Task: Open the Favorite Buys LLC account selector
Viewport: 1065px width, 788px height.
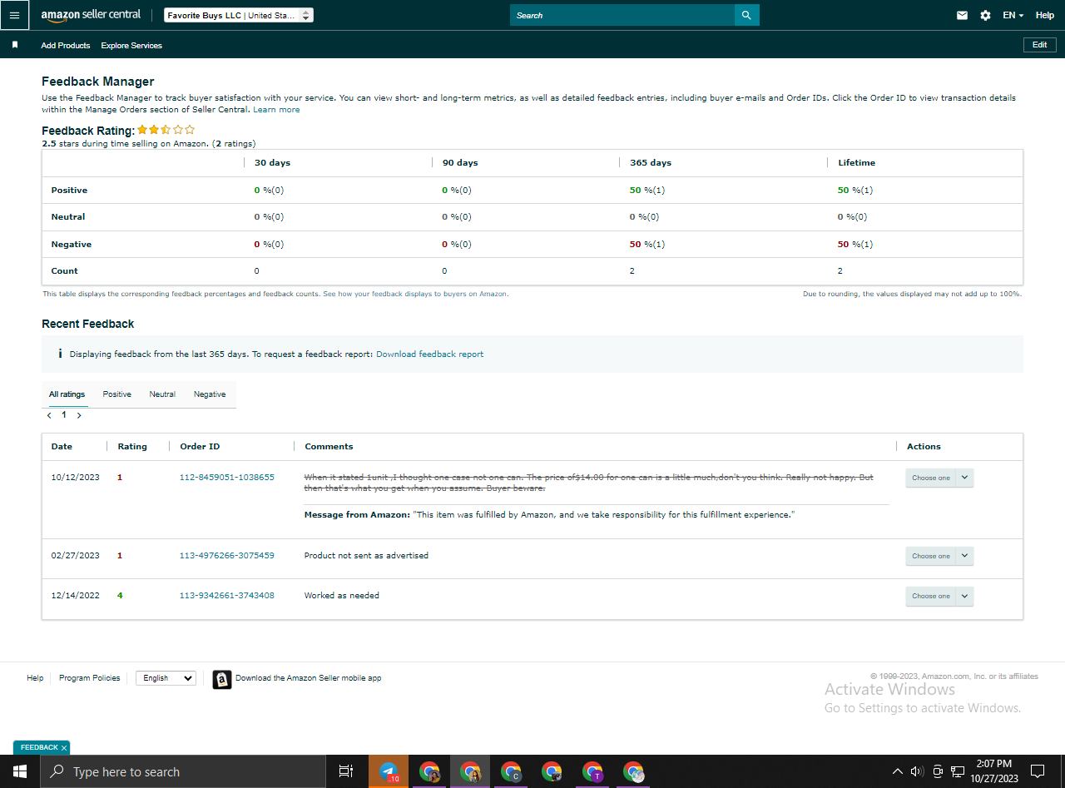Action: pos(239,15)
